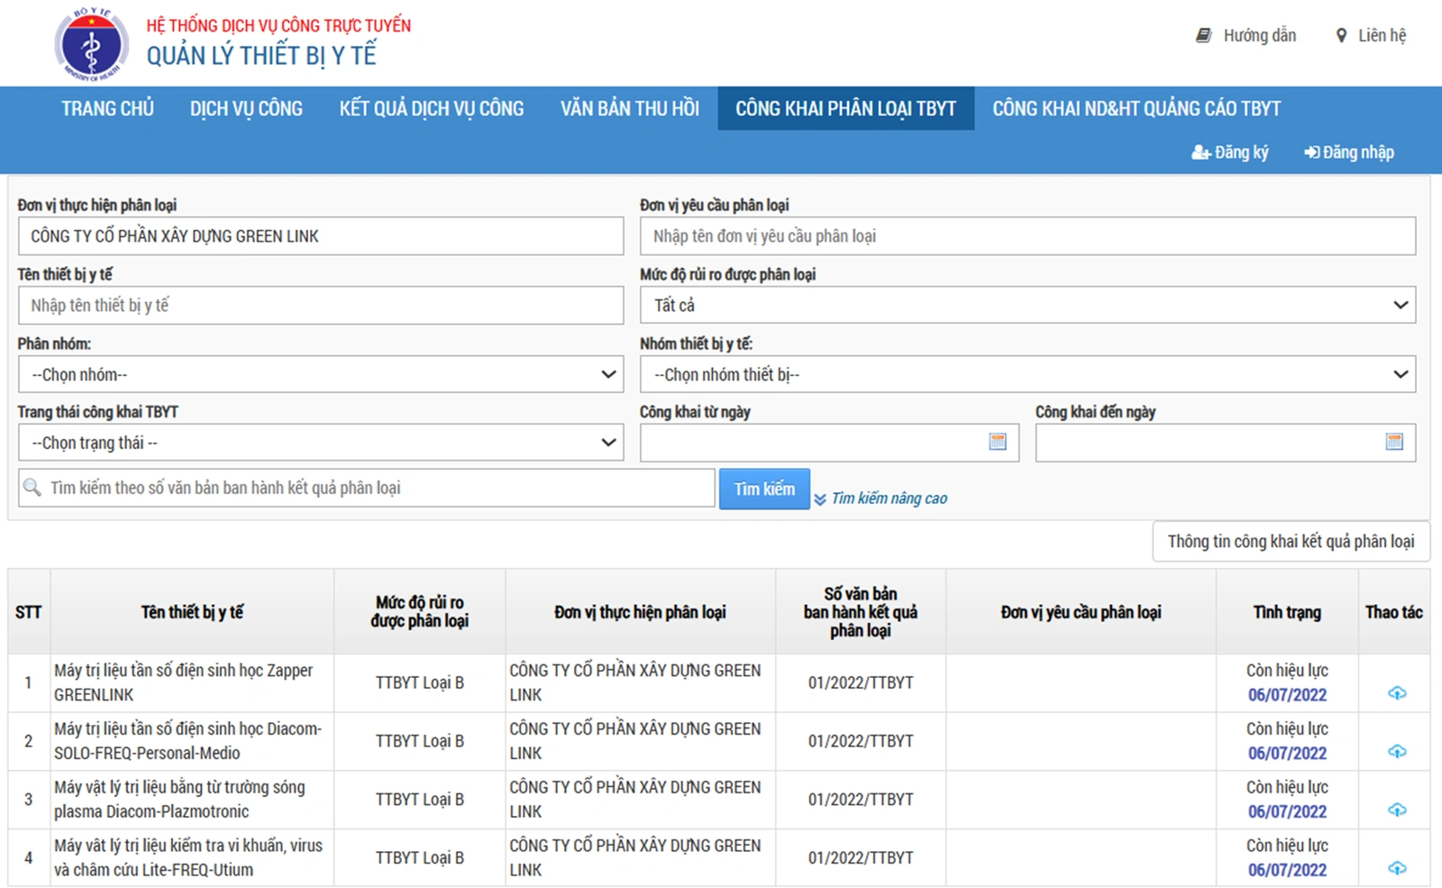
Task: Open calendar picker for Công khai đến ngày
Action: (x=1393, y=442)
